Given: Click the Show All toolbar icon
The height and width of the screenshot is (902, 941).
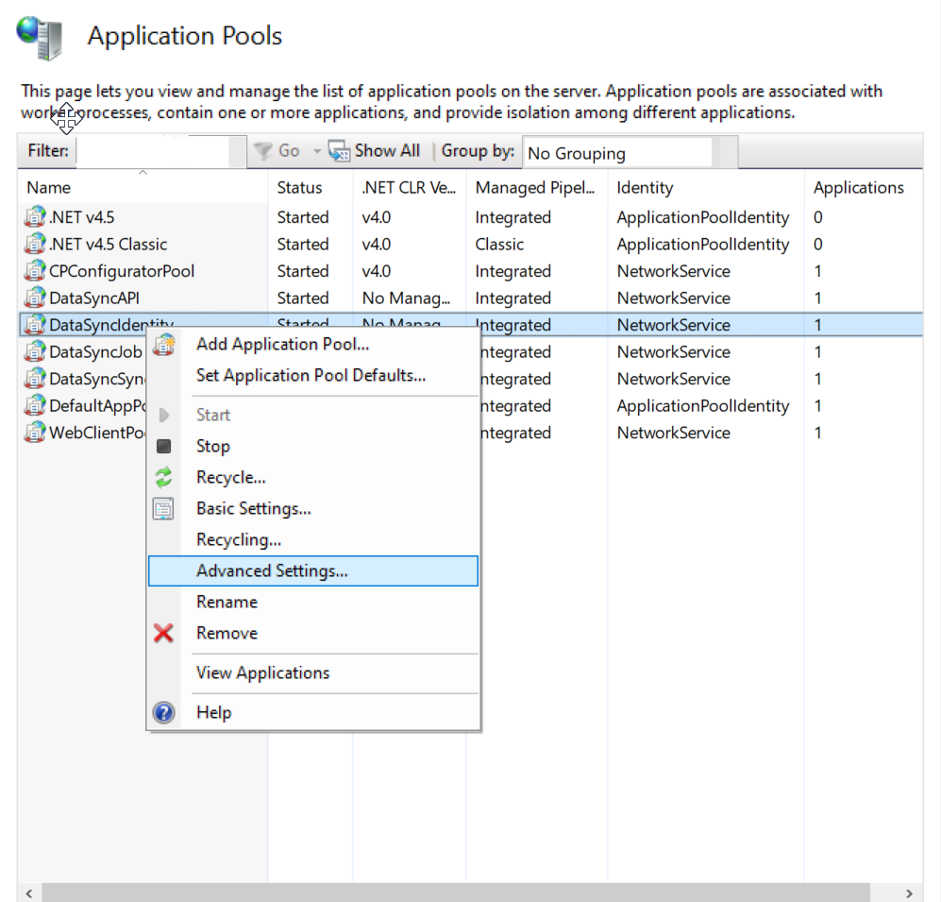Looking at the screenshot, I should 339,151.
